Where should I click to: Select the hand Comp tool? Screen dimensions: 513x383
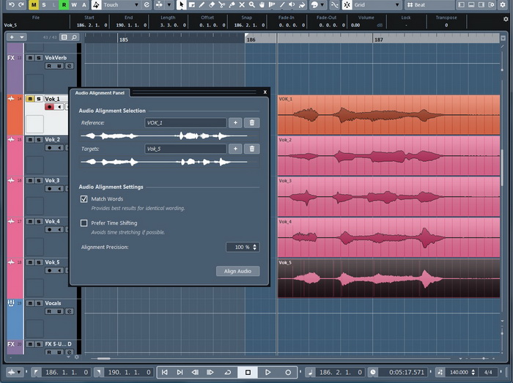pyautogui.click(x=262, y=5)
